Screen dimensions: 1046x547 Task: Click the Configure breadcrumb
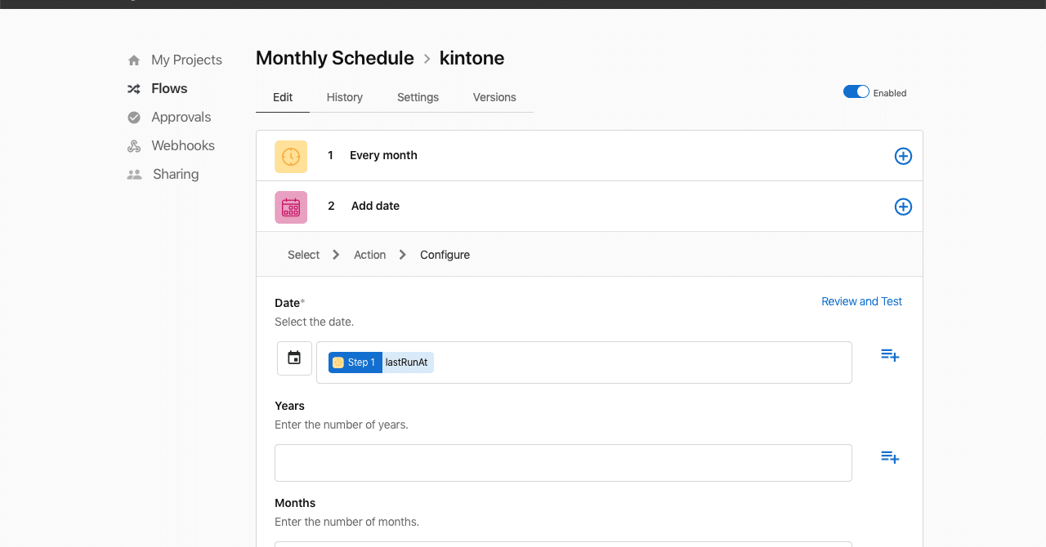[445, 255]
